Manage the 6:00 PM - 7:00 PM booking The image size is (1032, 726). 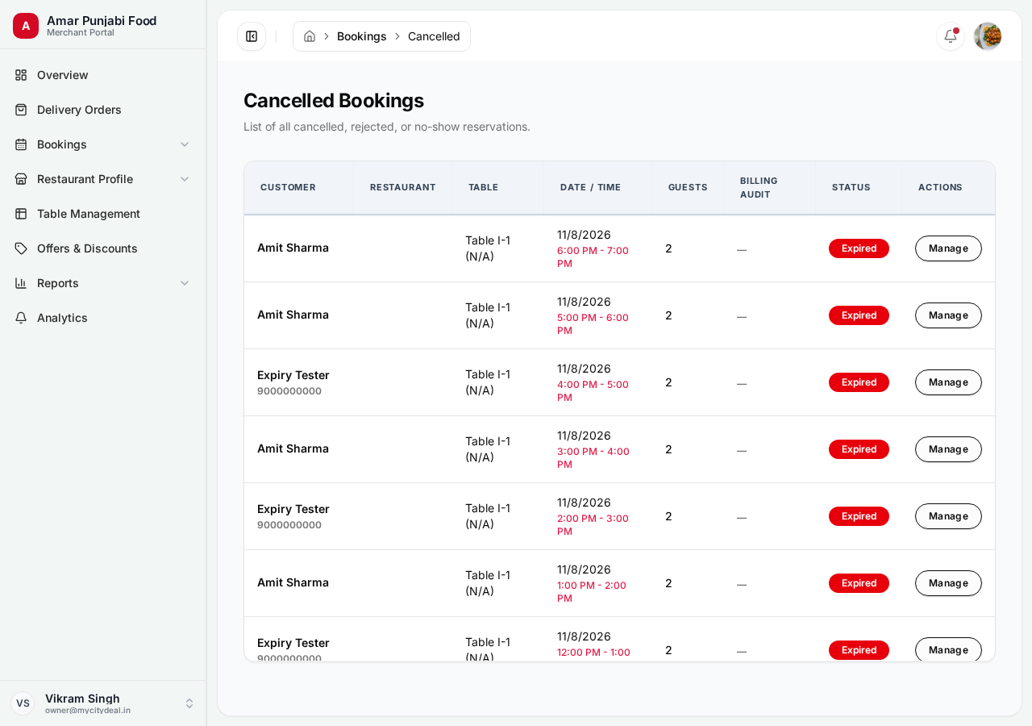tap(948, 248)
